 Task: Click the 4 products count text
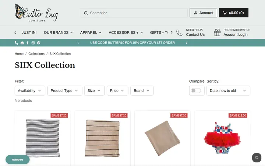click(23, 101)
